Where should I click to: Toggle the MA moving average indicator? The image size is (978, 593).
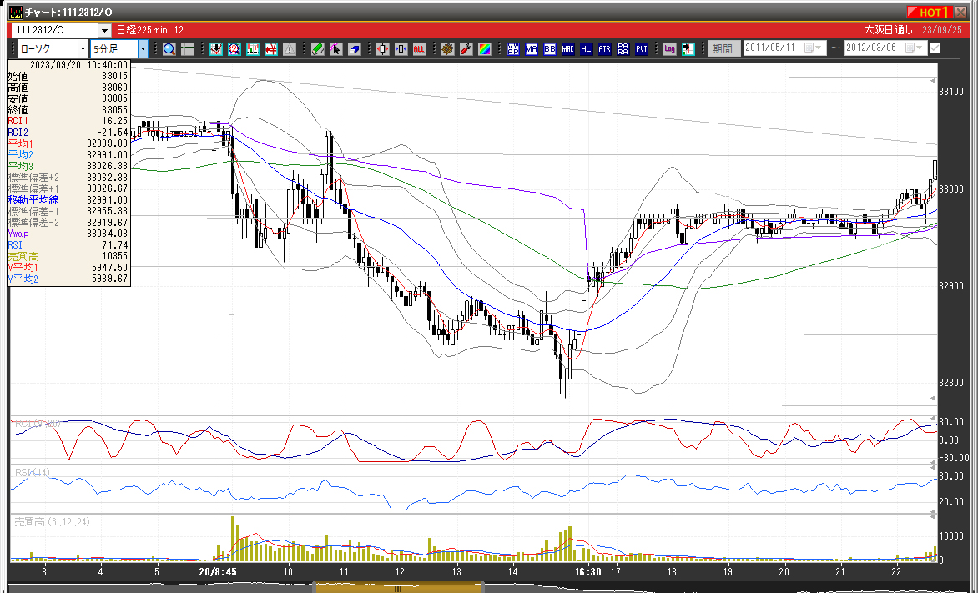(x=531, y=48)
